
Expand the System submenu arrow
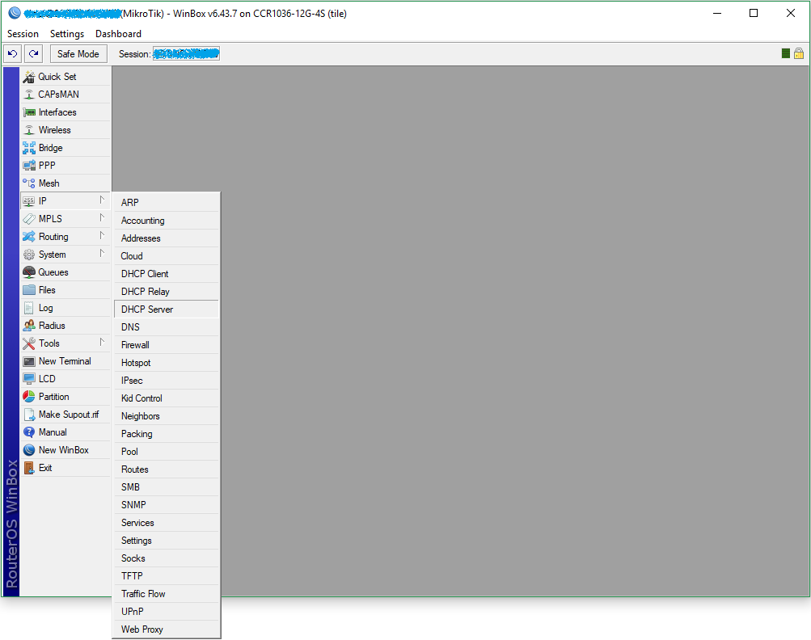pyautogui.click(x=102, y=253)
